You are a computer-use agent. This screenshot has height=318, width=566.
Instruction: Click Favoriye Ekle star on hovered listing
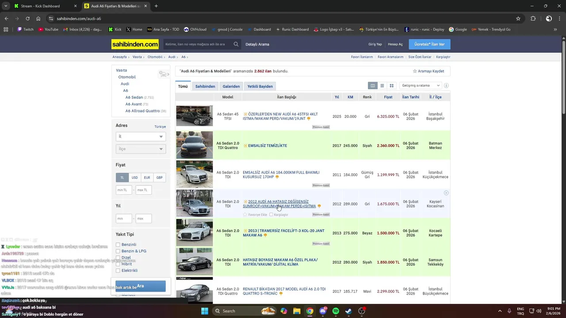245,215
